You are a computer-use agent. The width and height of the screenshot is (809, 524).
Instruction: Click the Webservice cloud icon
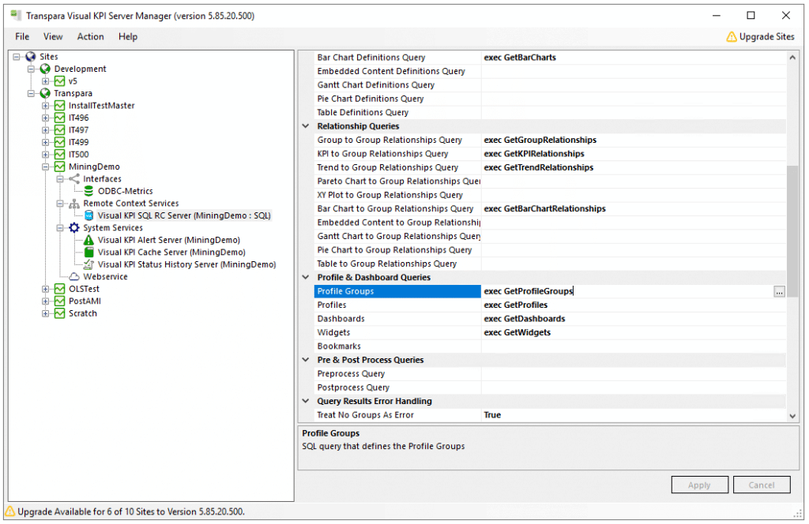click(74, 277)
